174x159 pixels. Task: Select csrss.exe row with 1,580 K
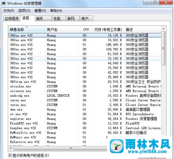(x=85, y=100)
